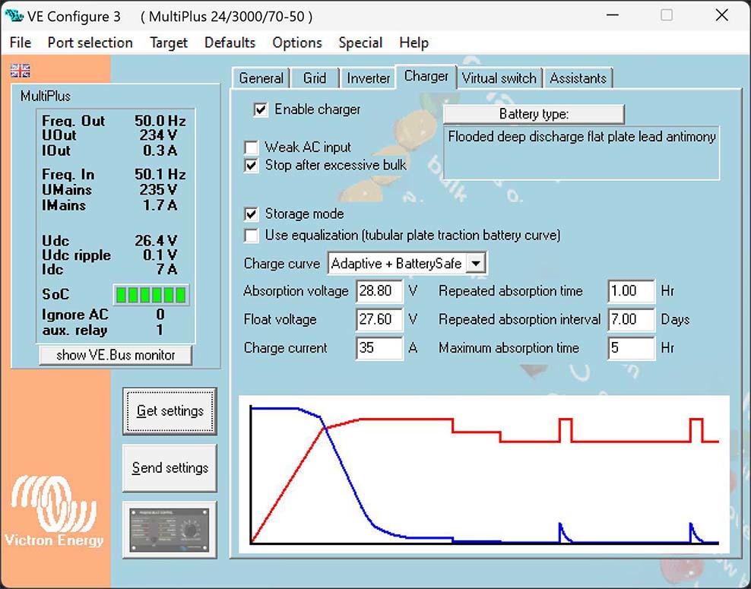Click the UK flag language icon
The width and height of the screenshot is (751, 589).
coord(21,71)
